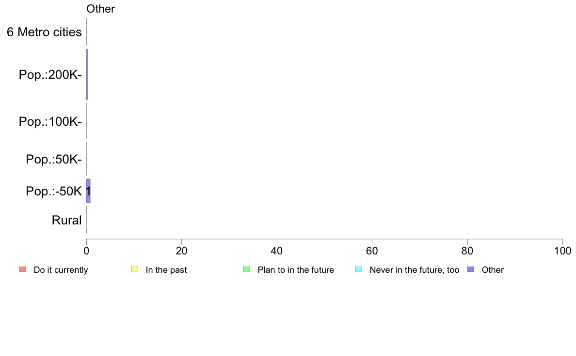Click the Pop.:50K- category label

(54, 159)
